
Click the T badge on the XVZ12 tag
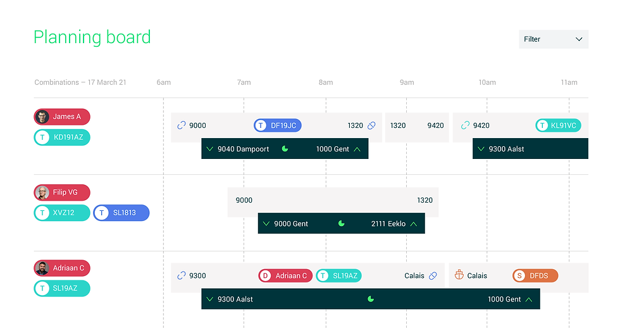coord(42,213)
